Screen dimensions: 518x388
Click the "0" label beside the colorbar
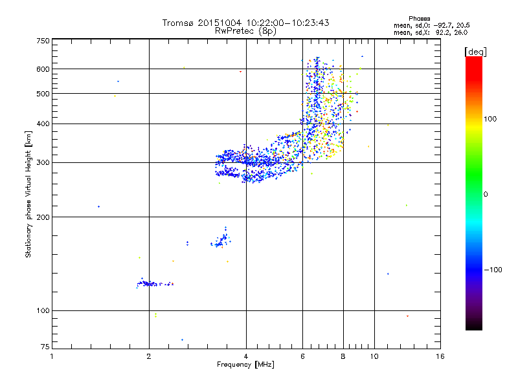486,195
